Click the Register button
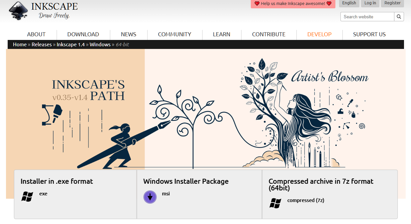411x224 pixels. pos(392,3)
